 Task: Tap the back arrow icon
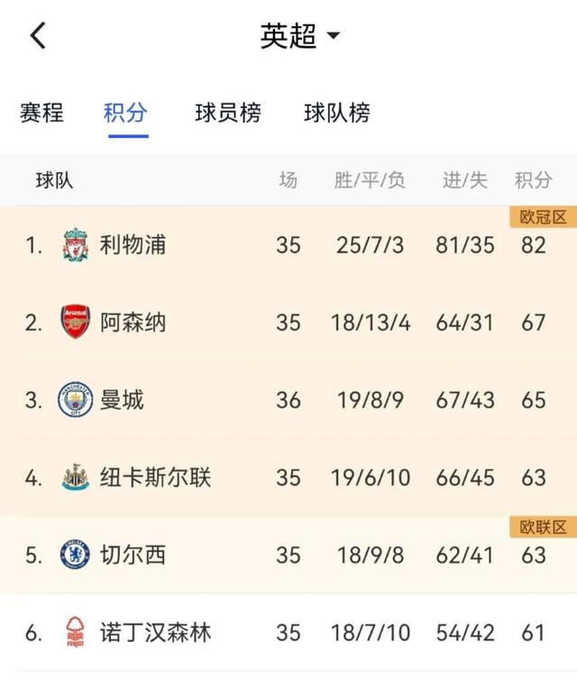(x=38, y=36)
